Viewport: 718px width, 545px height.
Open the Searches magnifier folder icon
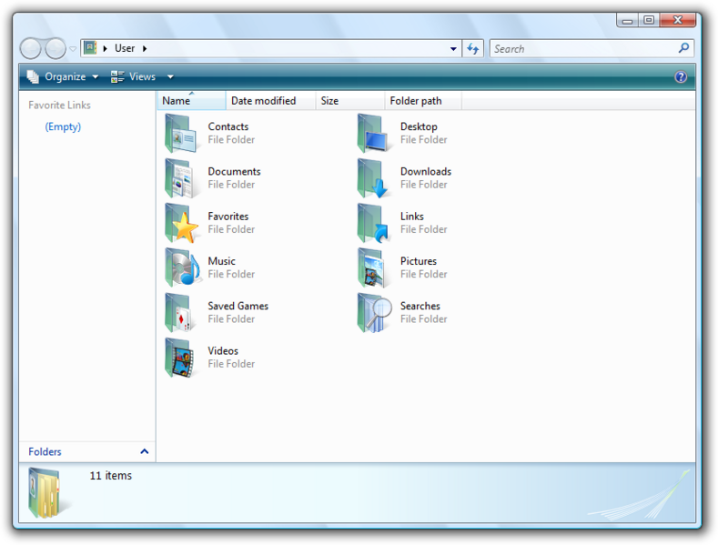pyautogui.click(x=374, y=312)
